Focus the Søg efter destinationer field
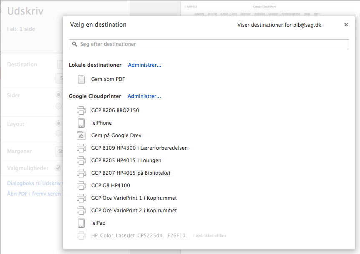 pos(209,44)
